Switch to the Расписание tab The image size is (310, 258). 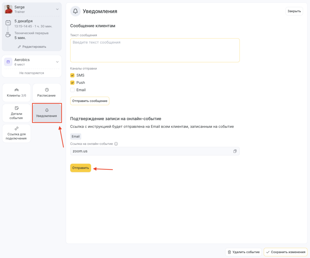tap(47, 93)
